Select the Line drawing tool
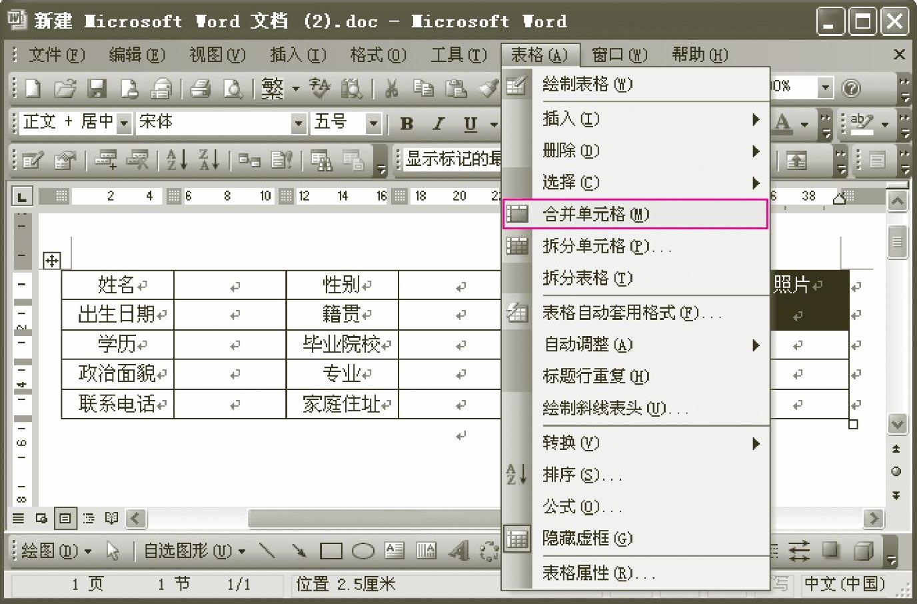Screen dimensions: 917x604 pos(267,551)
